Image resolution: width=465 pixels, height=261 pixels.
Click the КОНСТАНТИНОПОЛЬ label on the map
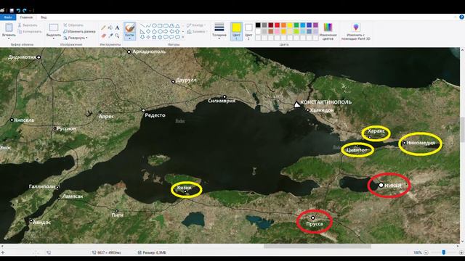(325, 102)
